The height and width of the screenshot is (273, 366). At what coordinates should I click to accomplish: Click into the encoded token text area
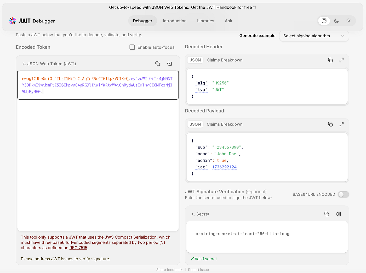point(98,85)
